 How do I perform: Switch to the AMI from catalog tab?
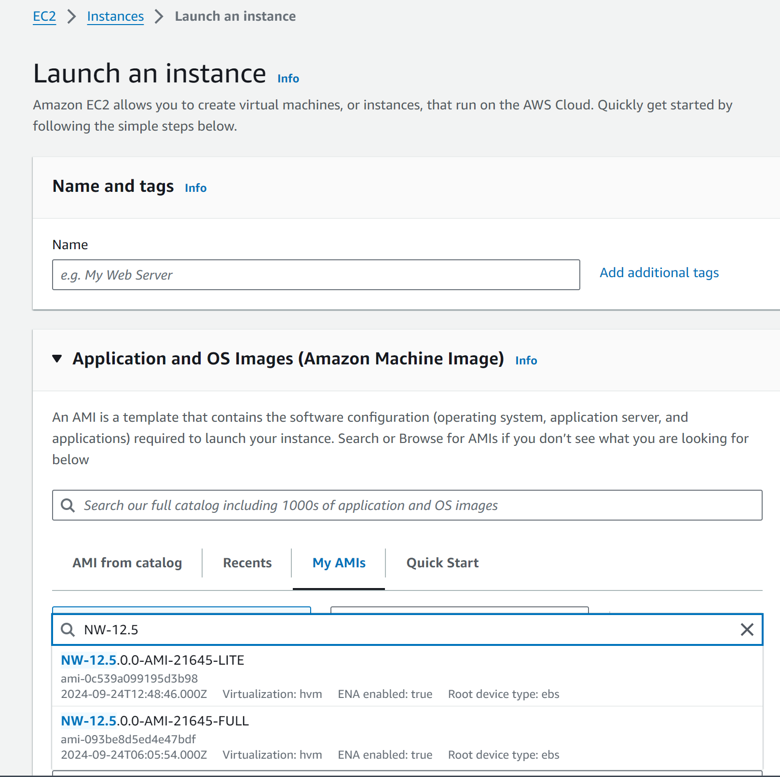(x=127, y=563)
